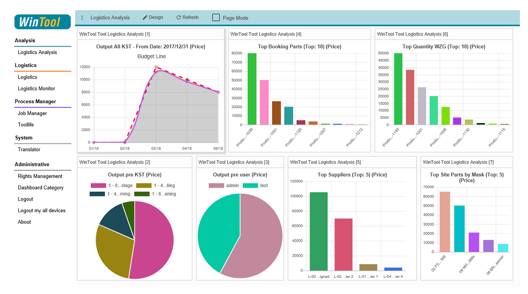Viewport: 528px width, 294px height.
Task: Open Logistics Analysis in the sidebar
Action: 37,52
